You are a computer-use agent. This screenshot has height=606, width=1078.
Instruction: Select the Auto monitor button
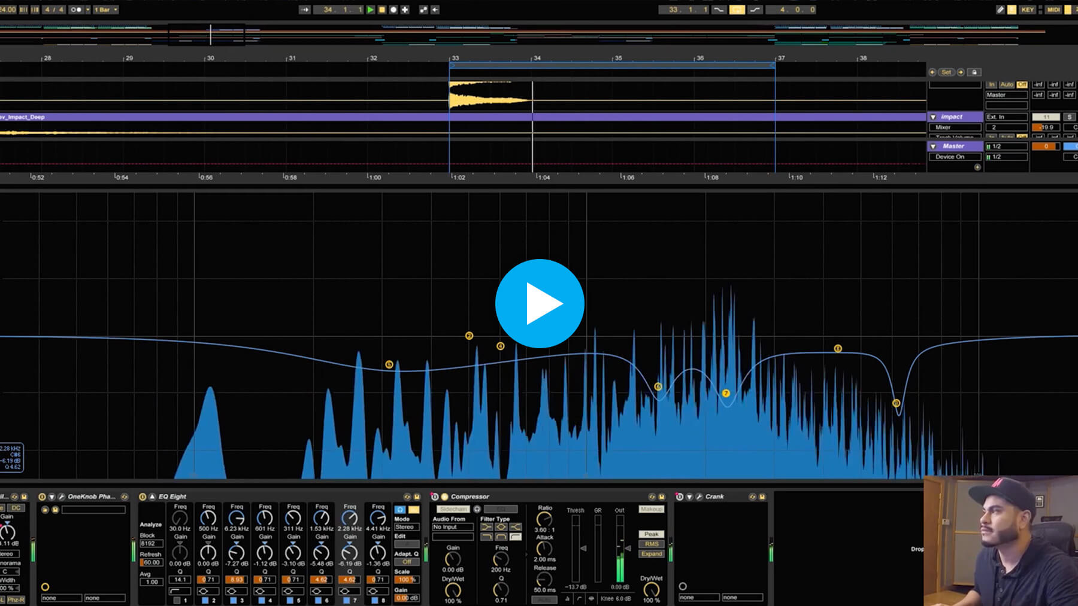tap(1007, 84)
